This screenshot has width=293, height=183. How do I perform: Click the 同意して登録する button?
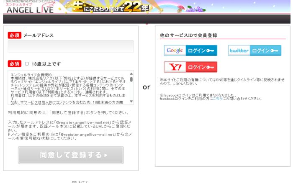click(71, 155)
